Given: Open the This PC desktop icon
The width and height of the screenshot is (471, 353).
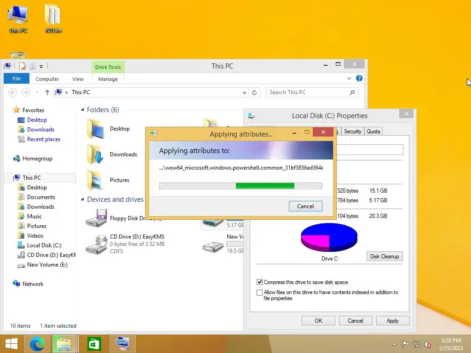Looking at the screenshot, I should [x=18, y=18].
